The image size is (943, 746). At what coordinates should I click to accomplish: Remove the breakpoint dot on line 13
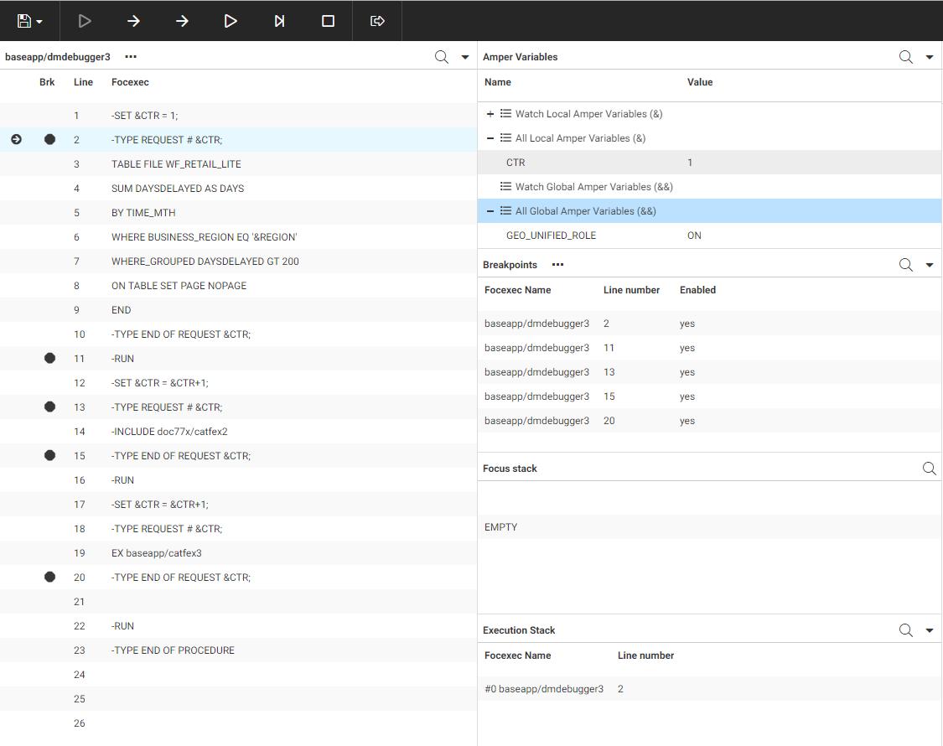point(49,407)
